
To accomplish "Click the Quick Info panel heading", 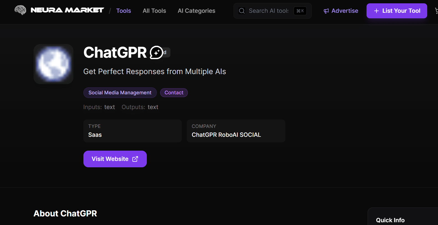I will pyautogui.click(x=390, y=220).
